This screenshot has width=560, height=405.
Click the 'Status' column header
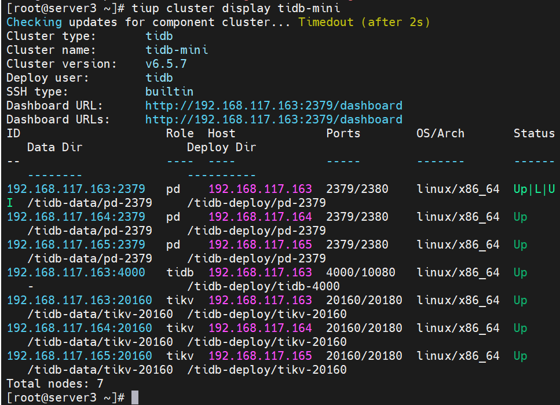point(535,133)
